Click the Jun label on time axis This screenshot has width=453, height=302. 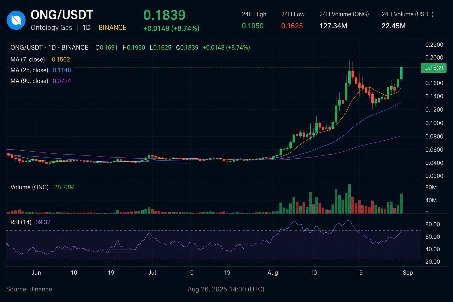[x=36, y=273]
